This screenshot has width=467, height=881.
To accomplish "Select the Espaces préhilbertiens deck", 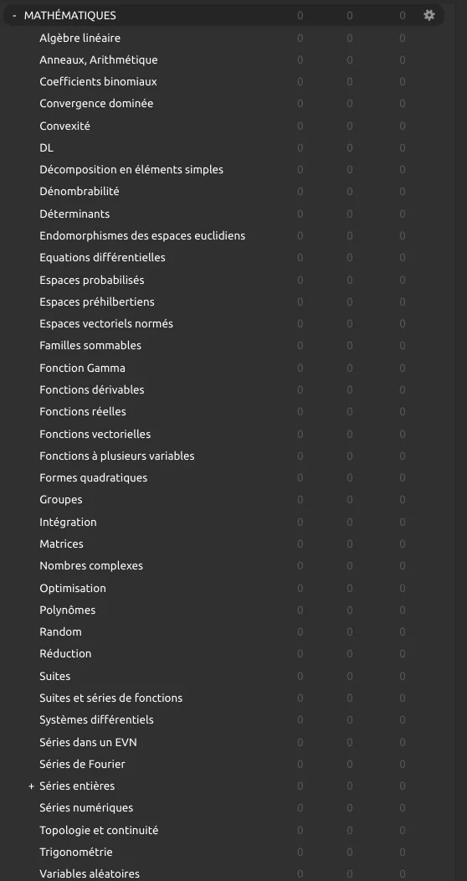I will click(x=97, y=301).
